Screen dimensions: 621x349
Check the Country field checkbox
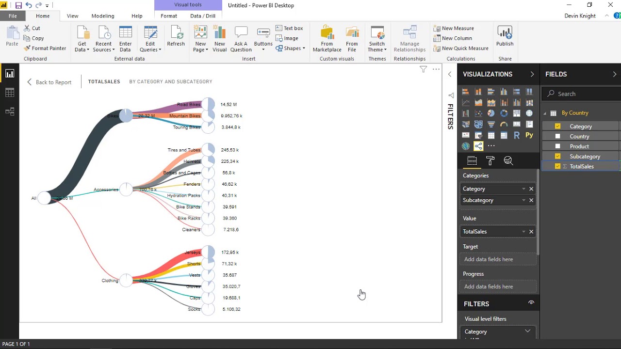pyautogui.click(x=557, y=136)
